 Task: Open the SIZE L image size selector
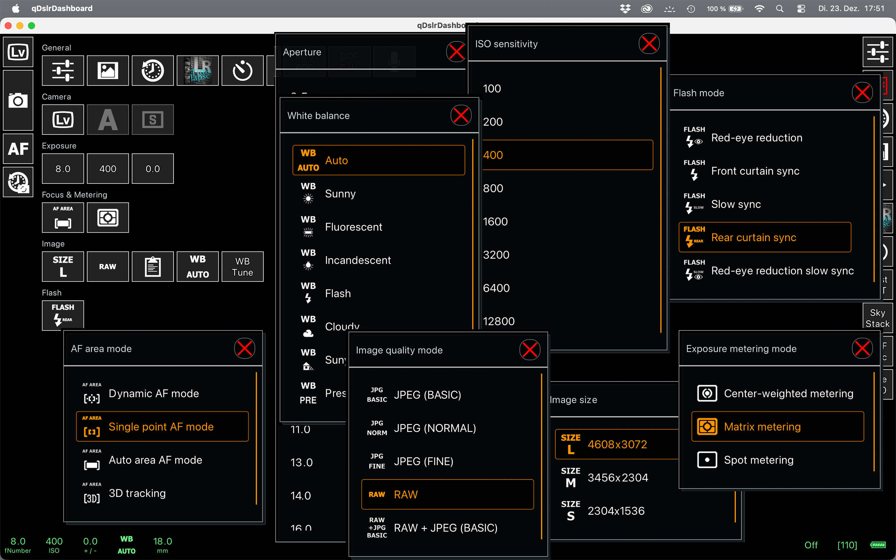pyautogui.click(x=63, y=266)
